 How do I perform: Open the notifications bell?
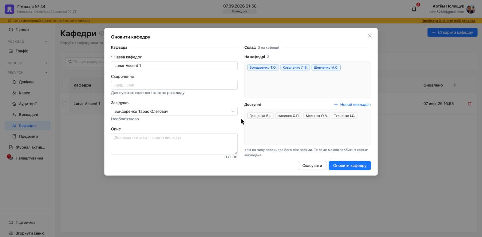pos(414,9)
